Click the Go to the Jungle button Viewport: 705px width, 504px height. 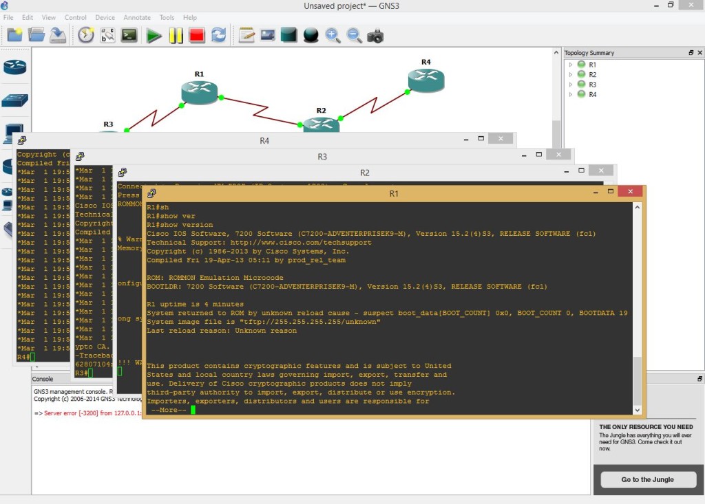[647, 479]
